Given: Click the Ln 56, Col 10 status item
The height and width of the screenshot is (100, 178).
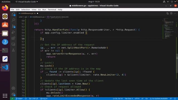Looking at the screenshot, I should click(118, 99).
